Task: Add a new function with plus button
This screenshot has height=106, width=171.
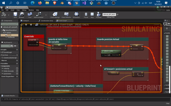Action: [17, 55]
